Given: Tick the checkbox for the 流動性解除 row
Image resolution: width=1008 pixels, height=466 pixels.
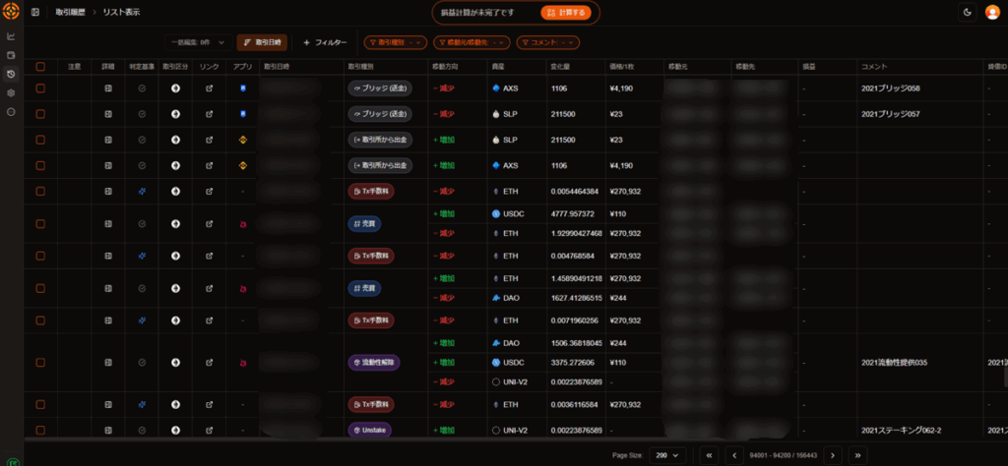Looking at the screenshot, I should (x=40, y=363).
